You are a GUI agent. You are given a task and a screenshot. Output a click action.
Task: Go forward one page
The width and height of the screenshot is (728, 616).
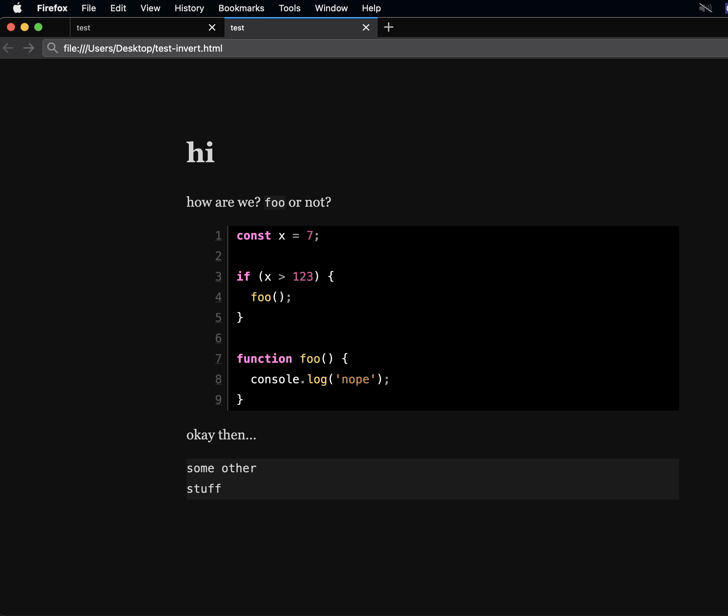pos(29,48)
